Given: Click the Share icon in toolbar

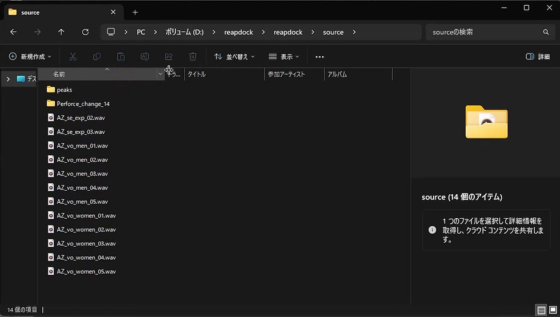Looking at the screenshot, I should pyautogui.click(x=169, y=57).
